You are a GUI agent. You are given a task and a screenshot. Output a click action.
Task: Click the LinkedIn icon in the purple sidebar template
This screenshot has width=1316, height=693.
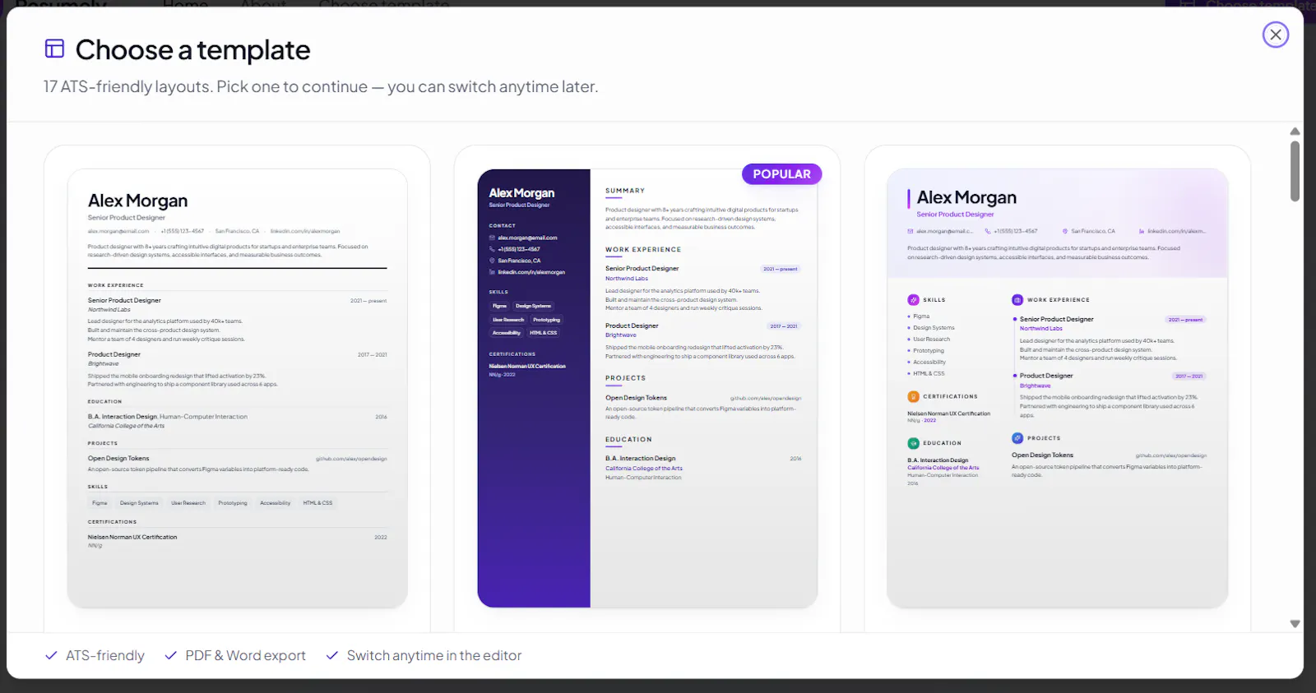[492, 272]
